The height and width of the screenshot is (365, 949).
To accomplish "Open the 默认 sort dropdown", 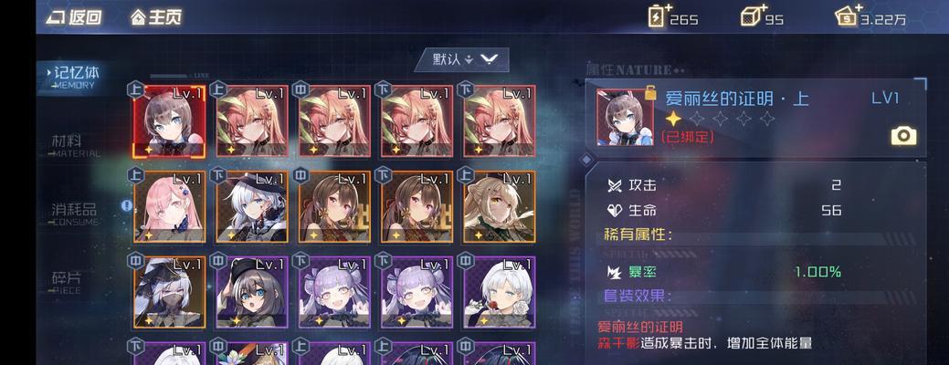I will tap(461, 59).
